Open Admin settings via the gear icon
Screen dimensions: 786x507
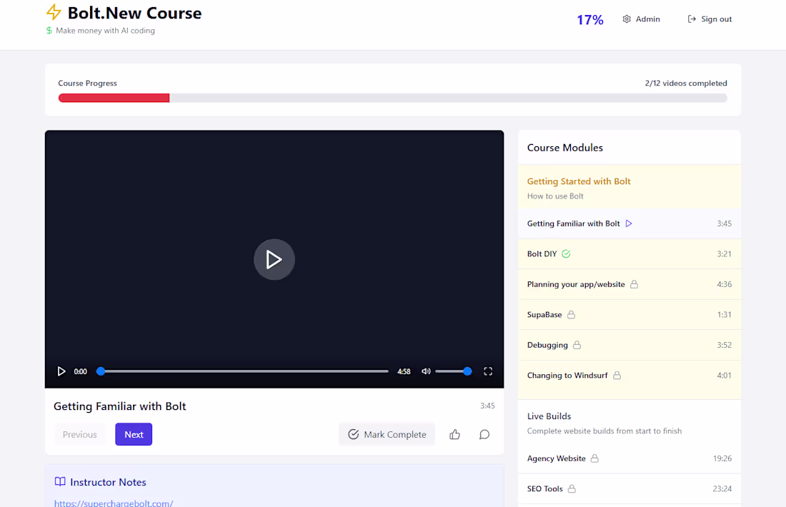627,19
